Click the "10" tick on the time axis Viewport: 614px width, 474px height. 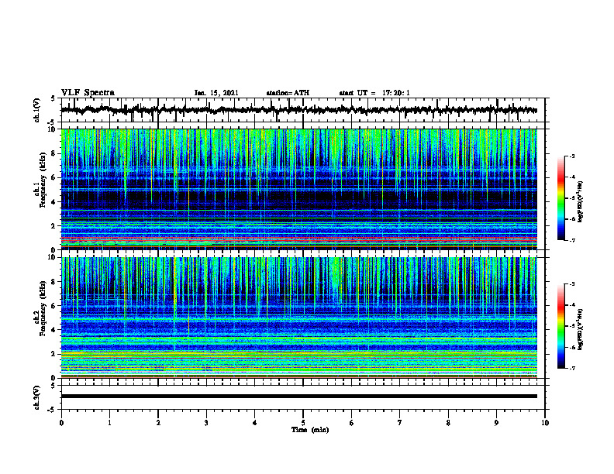545,423
